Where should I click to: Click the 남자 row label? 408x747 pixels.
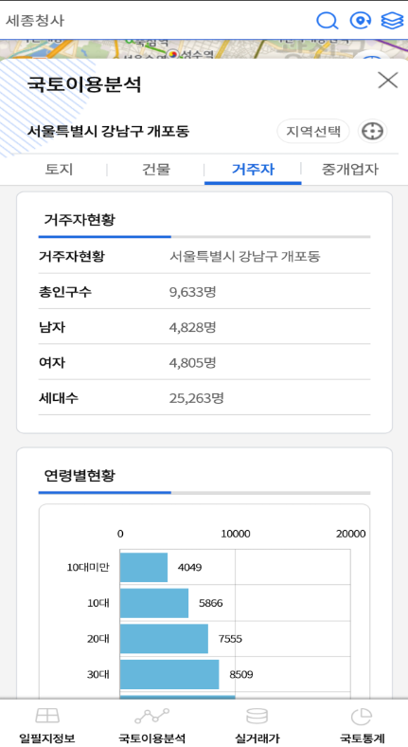click(x=52, y=327)
